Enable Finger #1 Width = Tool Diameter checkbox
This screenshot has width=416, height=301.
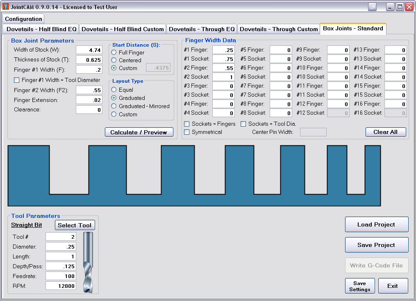coord(17,80)
